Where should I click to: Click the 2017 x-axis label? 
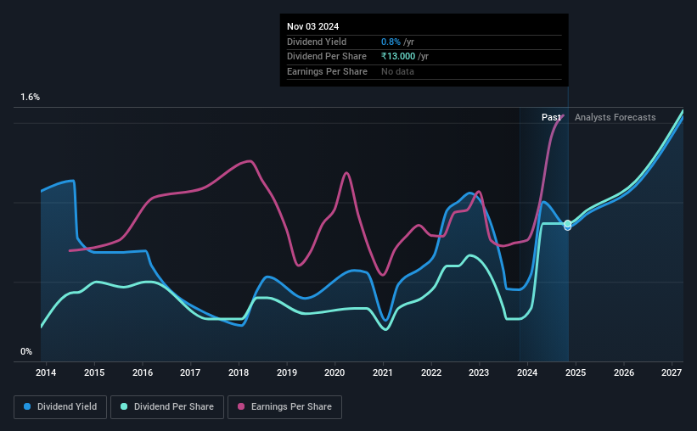click(190, 372)
